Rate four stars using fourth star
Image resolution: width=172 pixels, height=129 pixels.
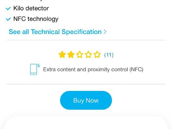(88, 54)
